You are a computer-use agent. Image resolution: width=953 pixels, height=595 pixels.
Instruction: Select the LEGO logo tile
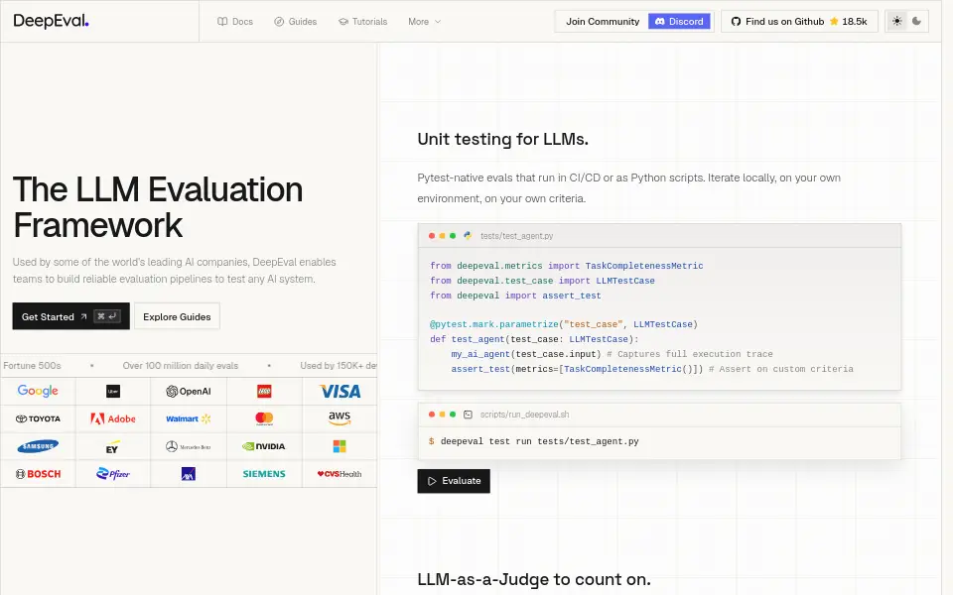pyautogui.click(x=264, y=392)
